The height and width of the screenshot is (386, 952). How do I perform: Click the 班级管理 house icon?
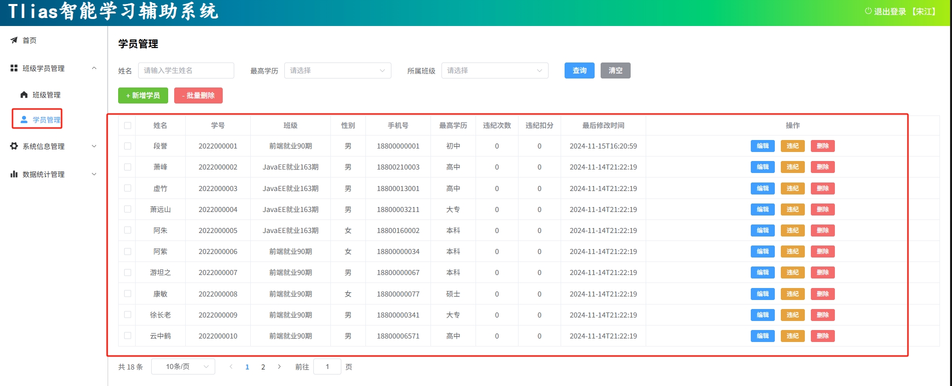(24, 94)
